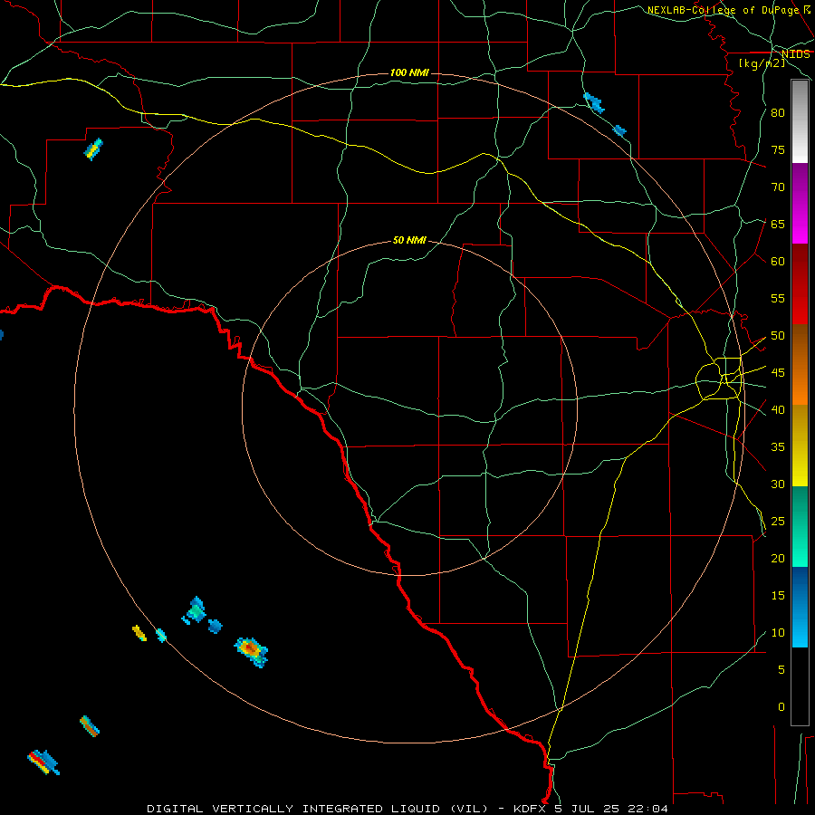The height and width of the screenshot is (815, 815).
Task: Click the legend value '70'
Action: click(x=778, y=187)
